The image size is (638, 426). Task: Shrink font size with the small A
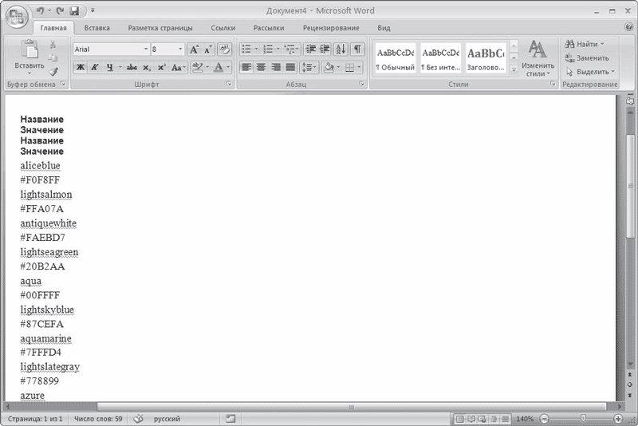(x=208, y=49)
